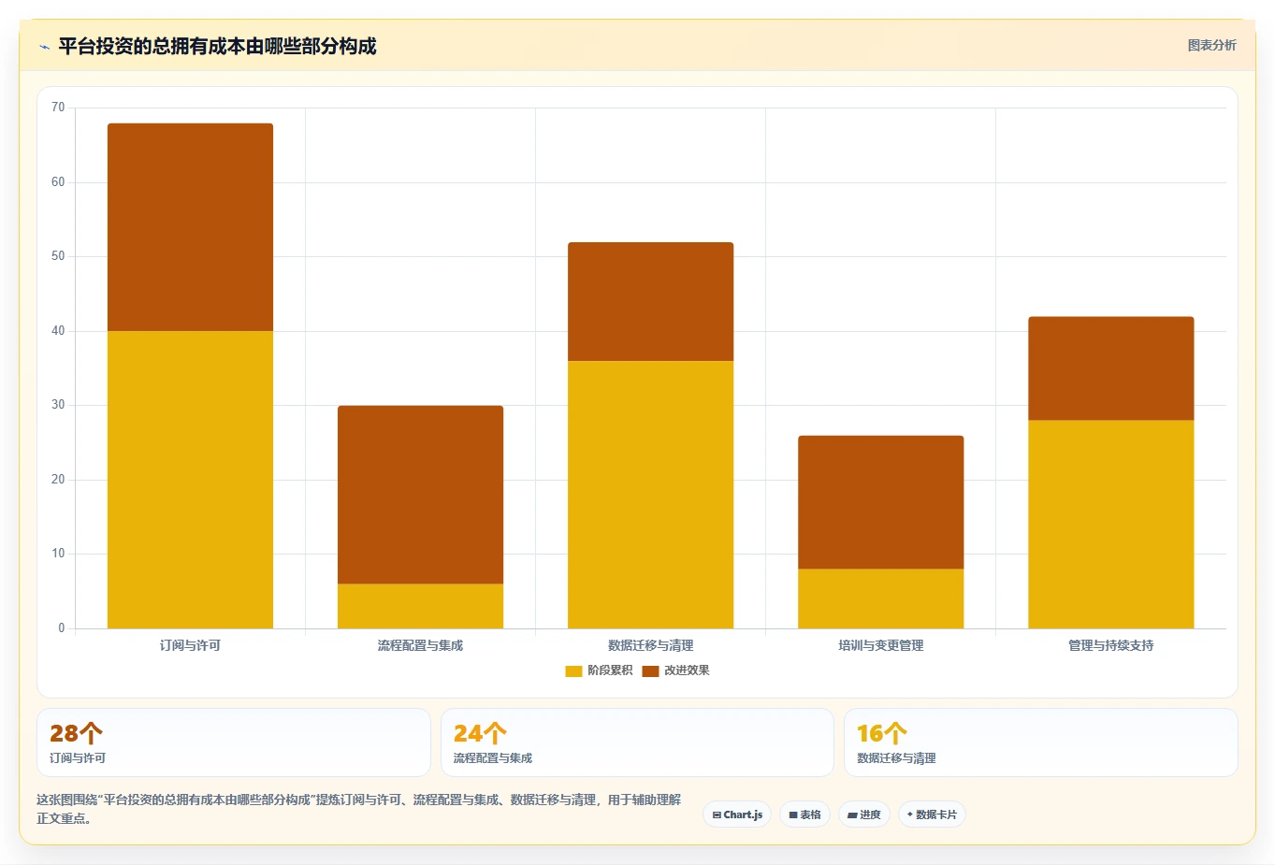Click the 70 y-axis tick label
This screenshot has width=1275, height=865.
(x=58, y=108)
